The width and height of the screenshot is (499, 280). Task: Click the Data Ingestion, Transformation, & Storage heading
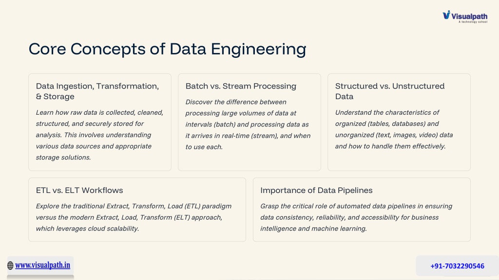click(x=97, y=91)
